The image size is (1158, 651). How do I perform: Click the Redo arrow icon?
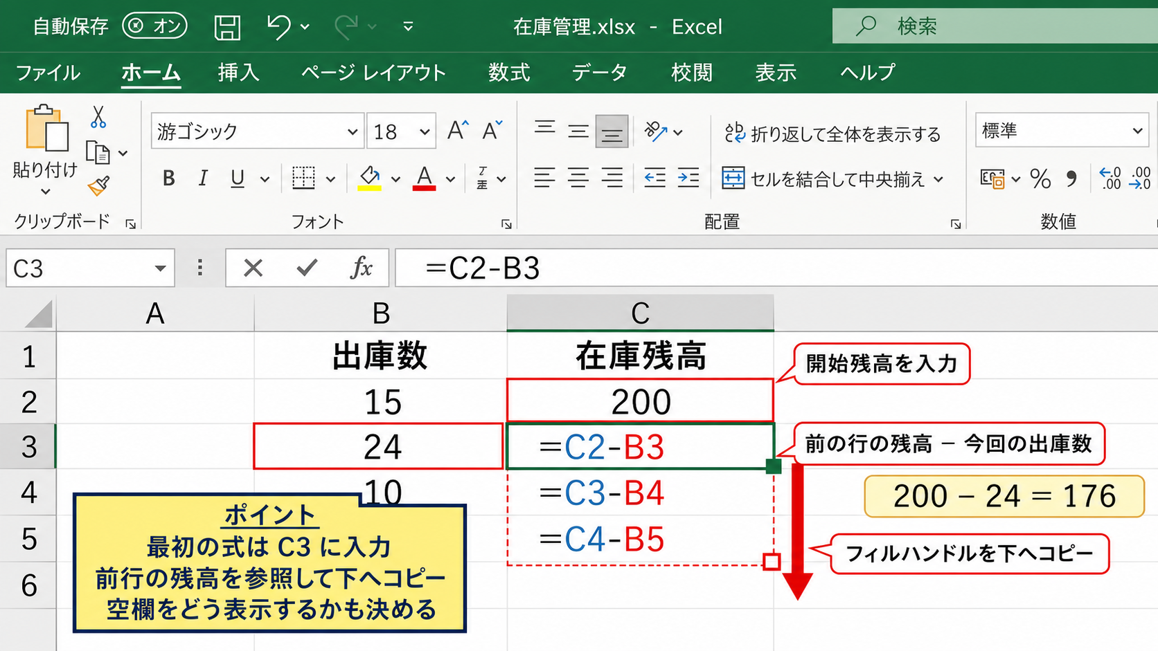[x=346, y=27]
